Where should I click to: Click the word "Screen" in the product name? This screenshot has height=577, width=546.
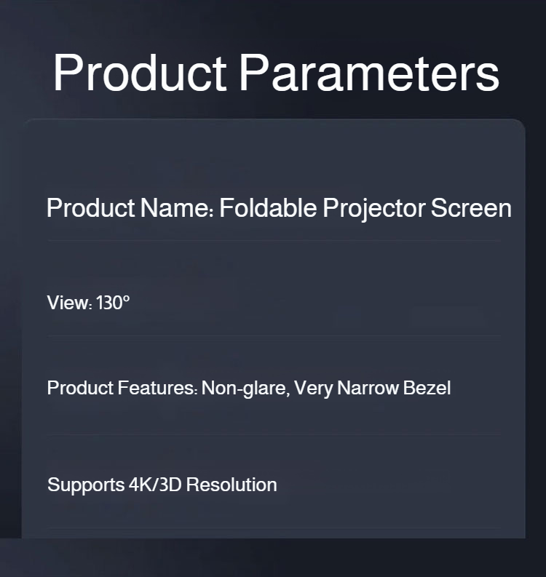pos(471,208)
